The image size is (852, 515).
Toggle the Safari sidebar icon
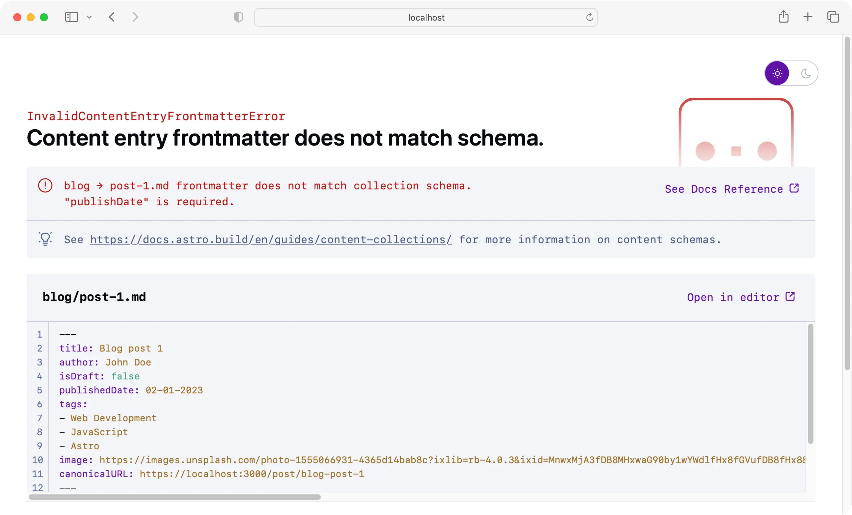[x=72, y=17]
